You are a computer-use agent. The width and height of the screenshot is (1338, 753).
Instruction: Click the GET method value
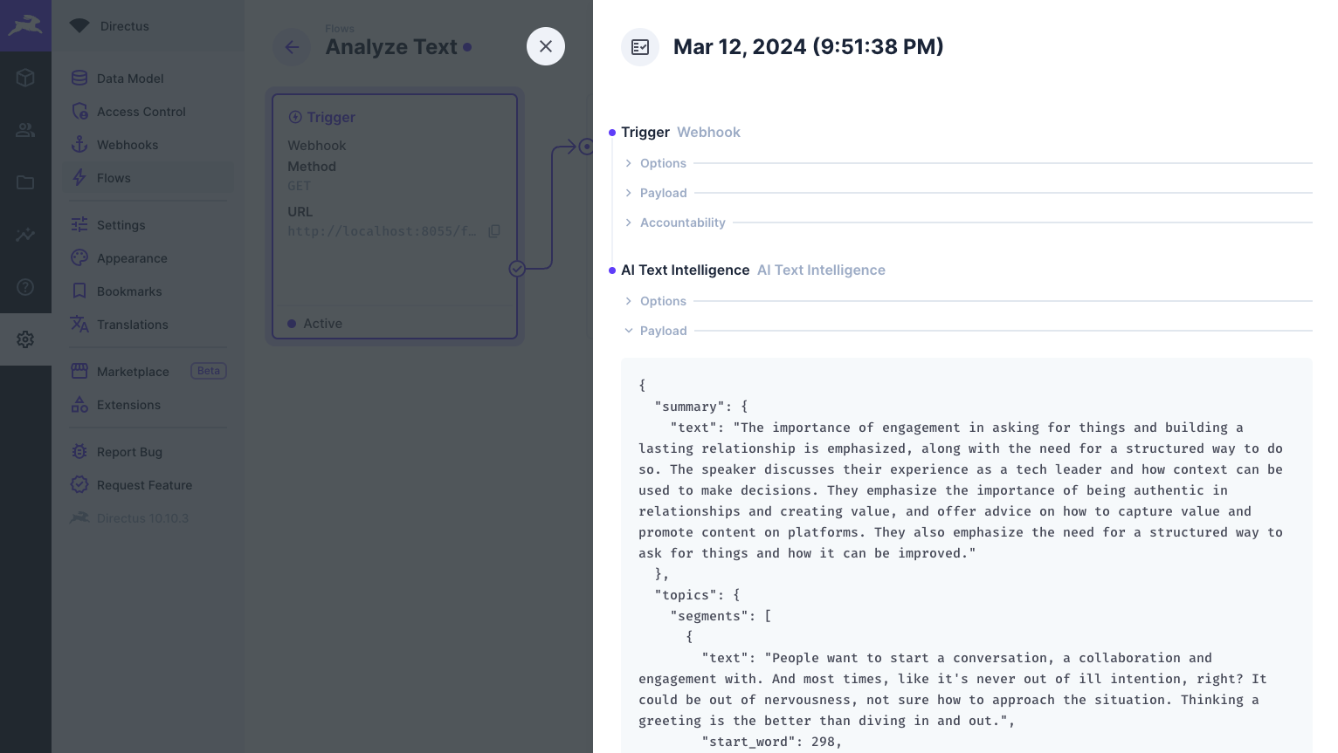click(x=299, y=186)
